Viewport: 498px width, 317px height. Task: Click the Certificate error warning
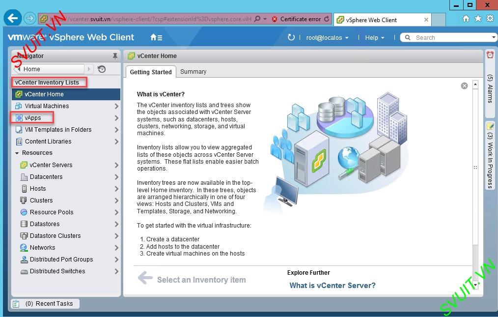tap(297, 19)
